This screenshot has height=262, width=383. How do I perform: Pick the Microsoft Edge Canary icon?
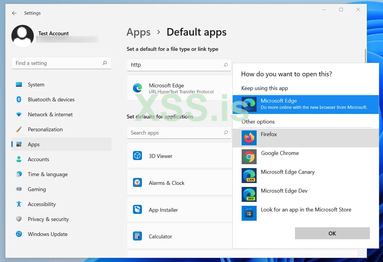[249, 176]
